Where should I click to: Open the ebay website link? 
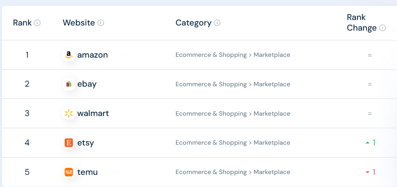coord(87,84)
